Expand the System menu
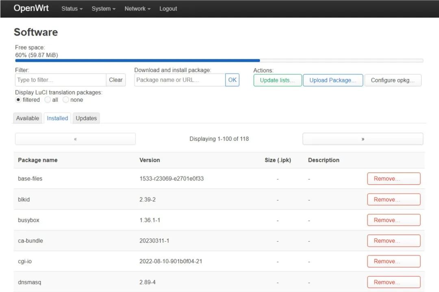 tap(103, 9)
